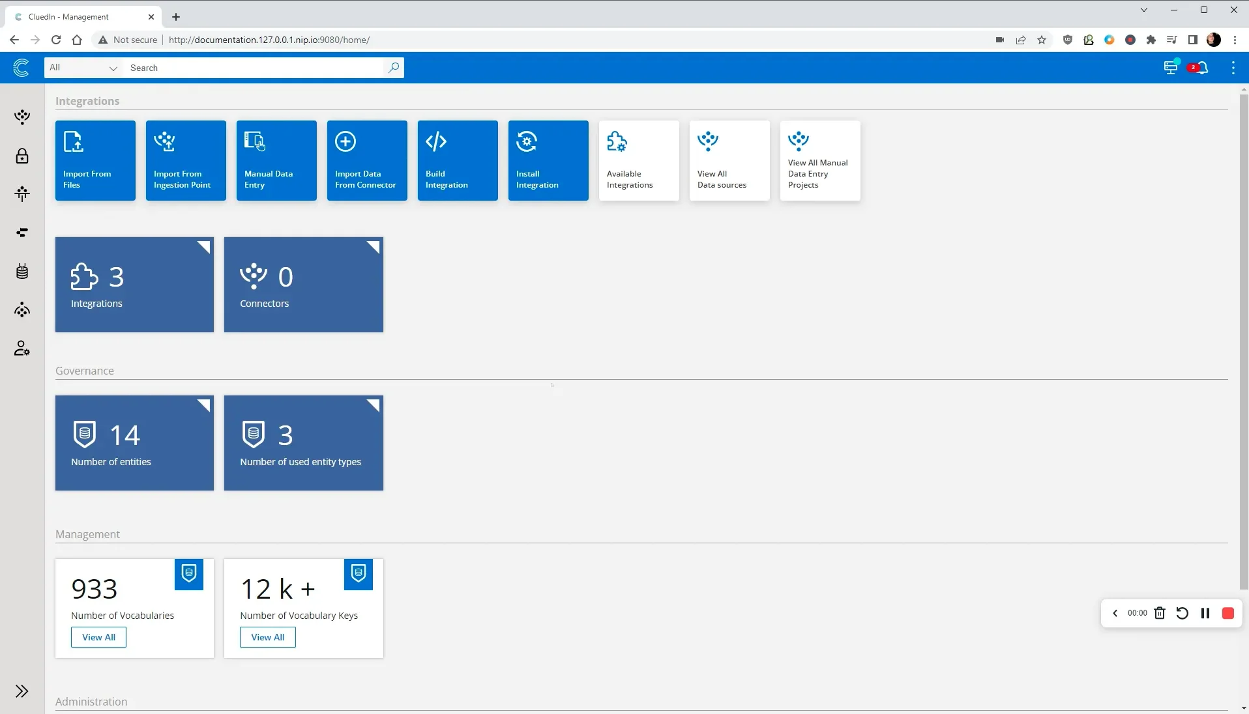This screenshot has width=1249, height=714.
Task: Select the Integrations icon in the sidebar
Action: pyautogui.click(x=22, y=117)
